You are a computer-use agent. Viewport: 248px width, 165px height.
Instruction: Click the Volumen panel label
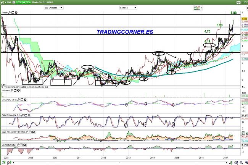6,91
